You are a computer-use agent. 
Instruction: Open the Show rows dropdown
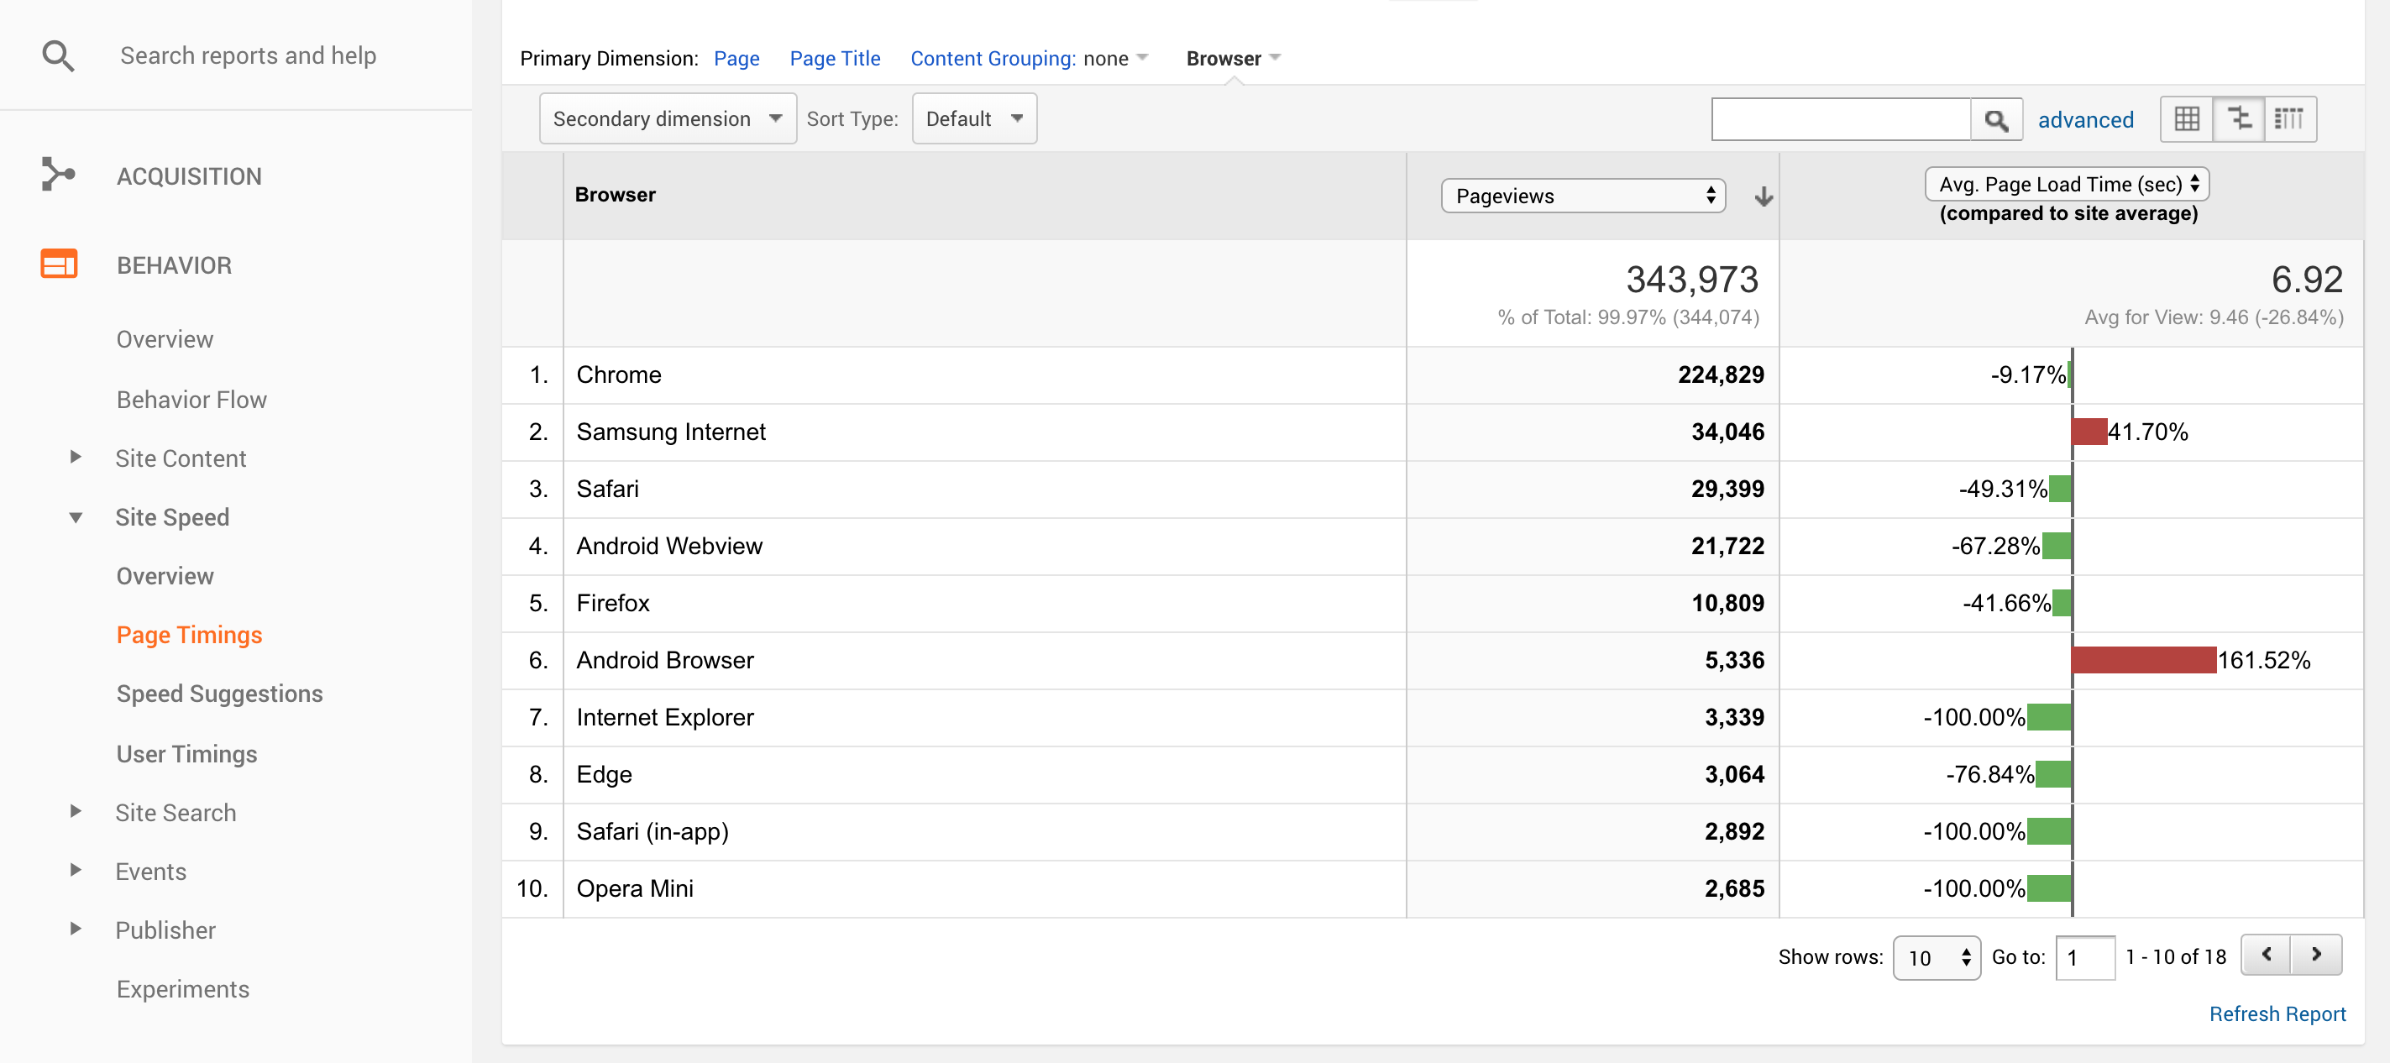1937,958
